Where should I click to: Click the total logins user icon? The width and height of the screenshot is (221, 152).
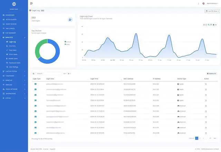pos(70,19)
